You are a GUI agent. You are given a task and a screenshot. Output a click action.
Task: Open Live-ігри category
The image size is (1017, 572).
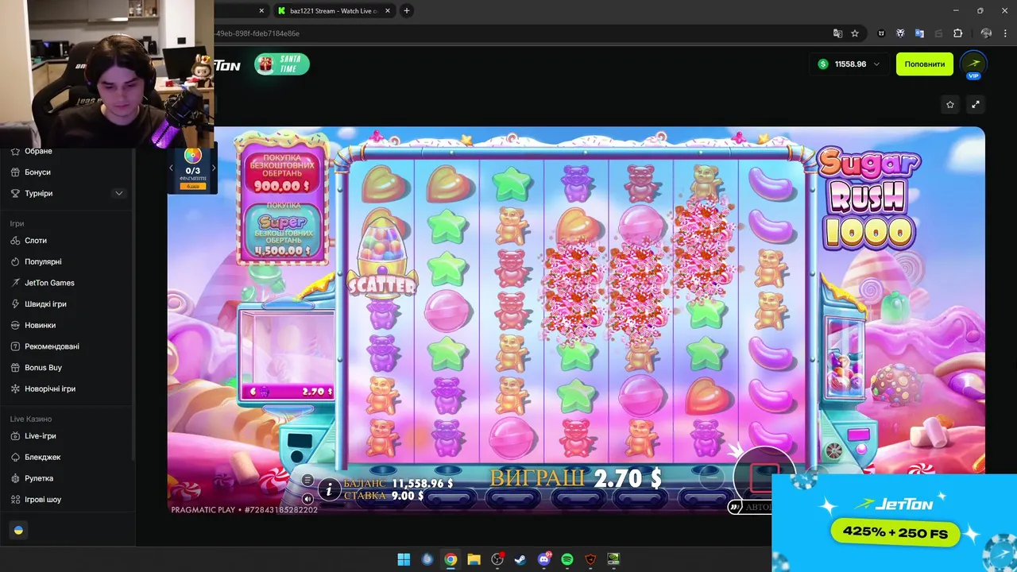[x=40, y=436]
